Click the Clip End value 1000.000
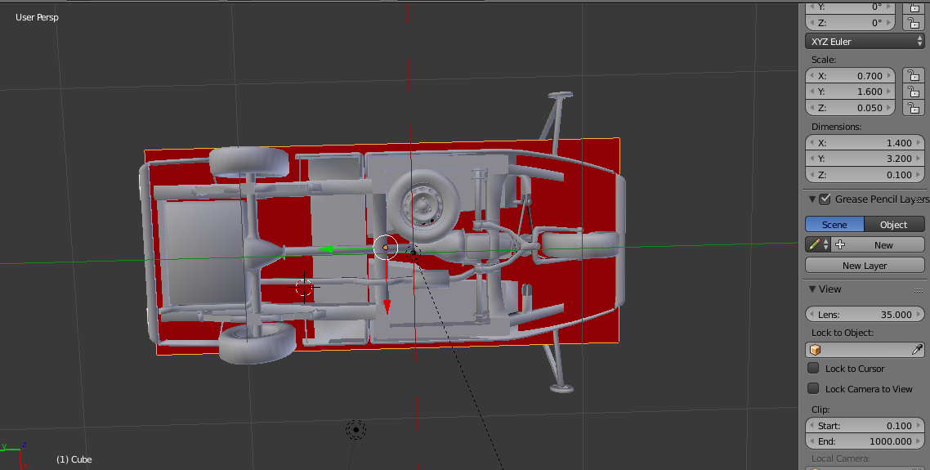The height and width of the screenshot is (470, 930). [x=890, y=441]
